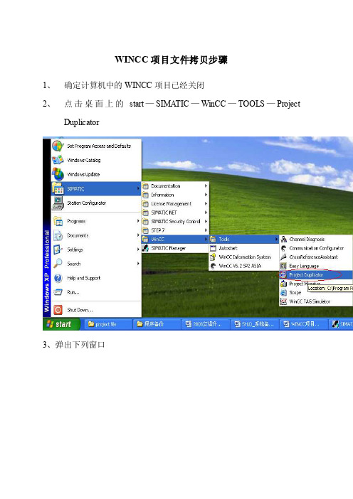Launch WinCC TAG Simulator
The image size is (353, 499).
[316, 301]
